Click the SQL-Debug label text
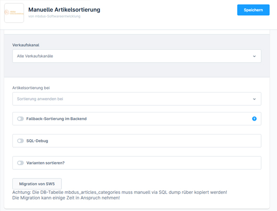Screen dimensions: 277x211 (x=37, y=141)
